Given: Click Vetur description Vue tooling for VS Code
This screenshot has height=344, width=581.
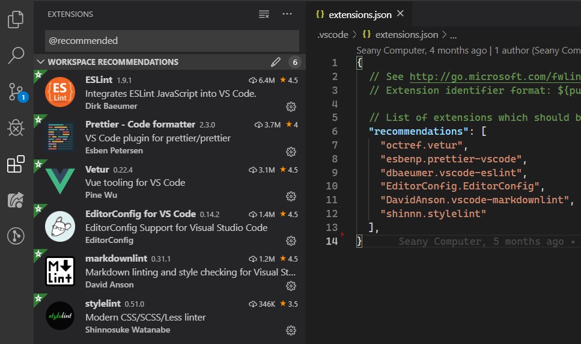Looking at the screenshot, I should click(x=135, y=183).
